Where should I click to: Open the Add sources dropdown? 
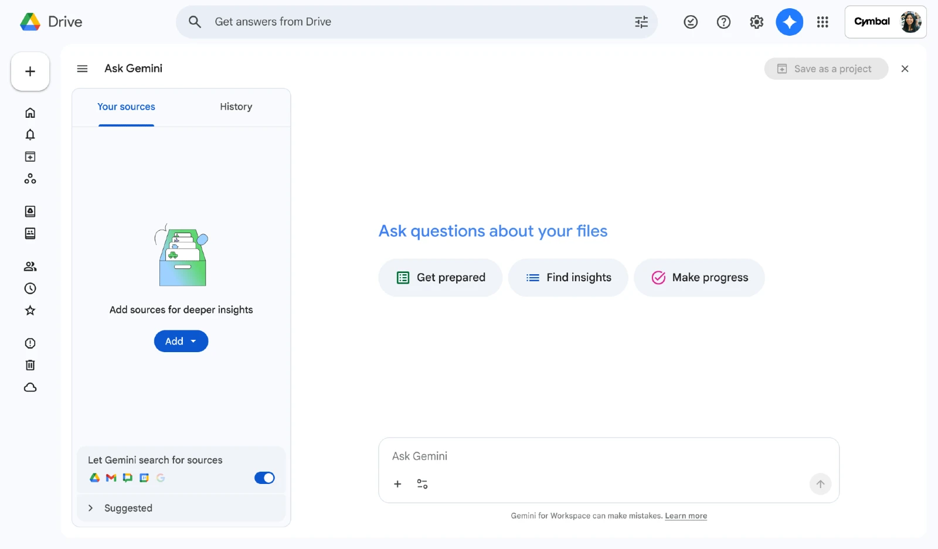click(x=181, y=341)
